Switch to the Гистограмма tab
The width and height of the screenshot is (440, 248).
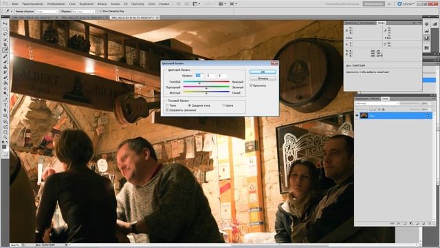367,23
